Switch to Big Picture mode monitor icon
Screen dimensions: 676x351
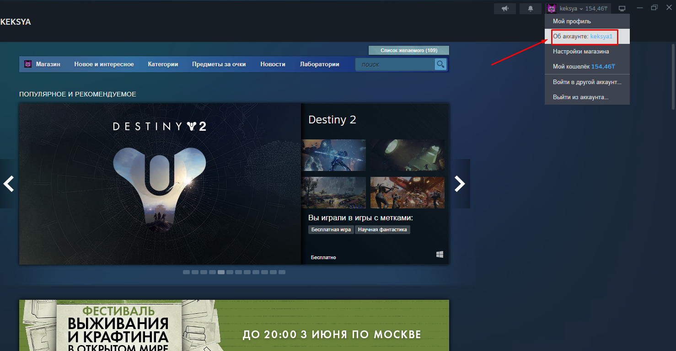tap(622, 9)
